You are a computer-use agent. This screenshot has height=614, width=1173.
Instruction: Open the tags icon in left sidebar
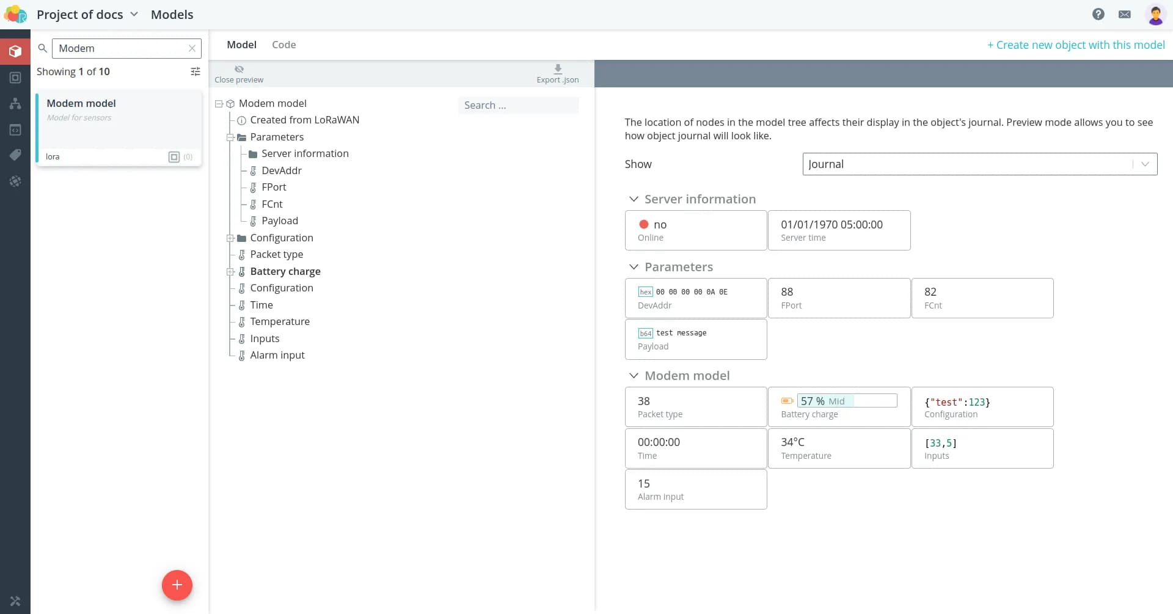pyautogui.click(x=15, y=155)
